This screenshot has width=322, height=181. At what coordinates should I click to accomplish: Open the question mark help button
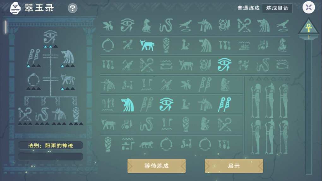click(x=73, y=8)
